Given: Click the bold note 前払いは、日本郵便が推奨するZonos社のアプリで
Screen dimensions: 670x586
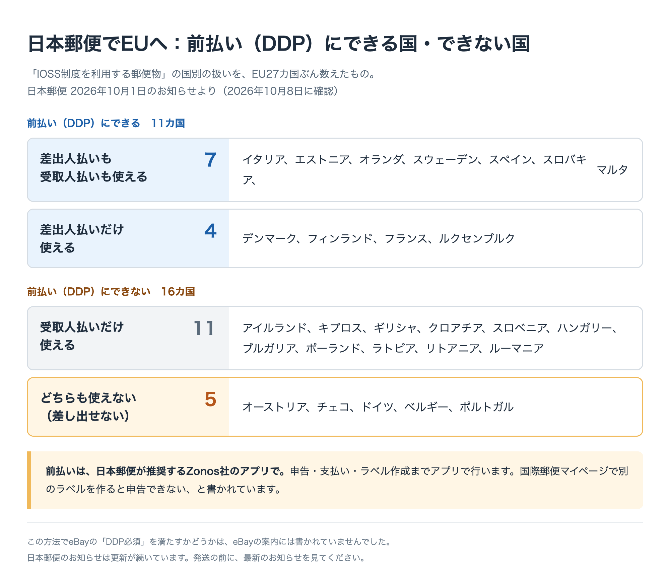Looking at the screenshot, I should (x=165, y=471).
